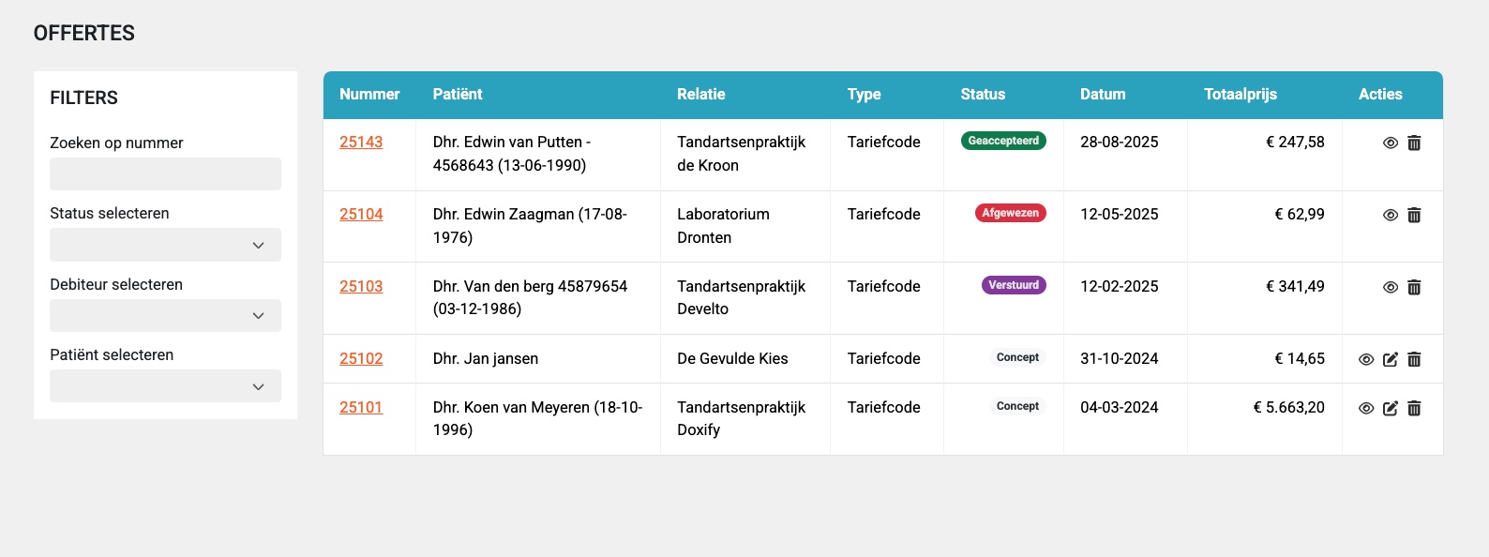Sort by Totaalprijs column header
This screenshot has height=557, width=1489.
pyautogui.click(x=1240, y=95)
